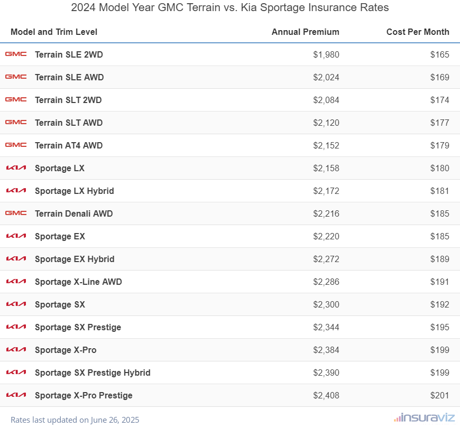Screen dimensions: 460x428
Task: Select the Sportage EX Hybrid row label
Action: pyautogui.click(x=75, y=259)
